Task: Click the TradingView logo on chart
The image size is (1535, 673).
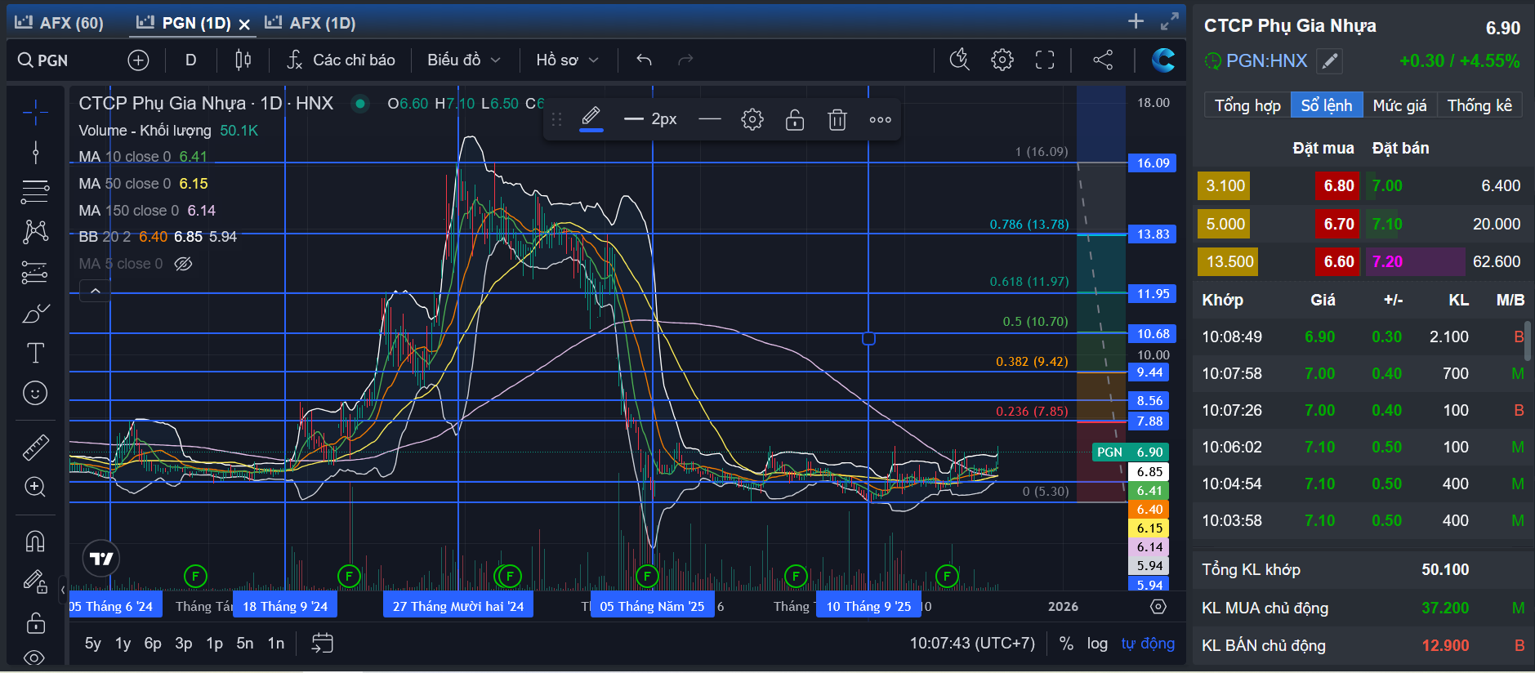Action: pos(101,559)
